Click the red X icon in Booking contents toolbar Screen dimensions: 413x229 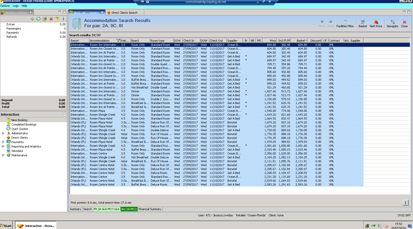tap(51, 19)
